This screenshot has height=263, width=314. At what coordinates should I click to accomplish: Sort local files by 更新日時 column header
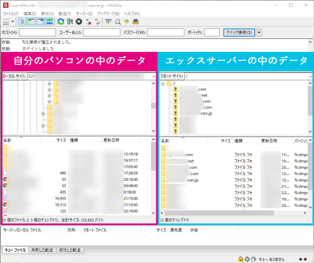[111, 141]
